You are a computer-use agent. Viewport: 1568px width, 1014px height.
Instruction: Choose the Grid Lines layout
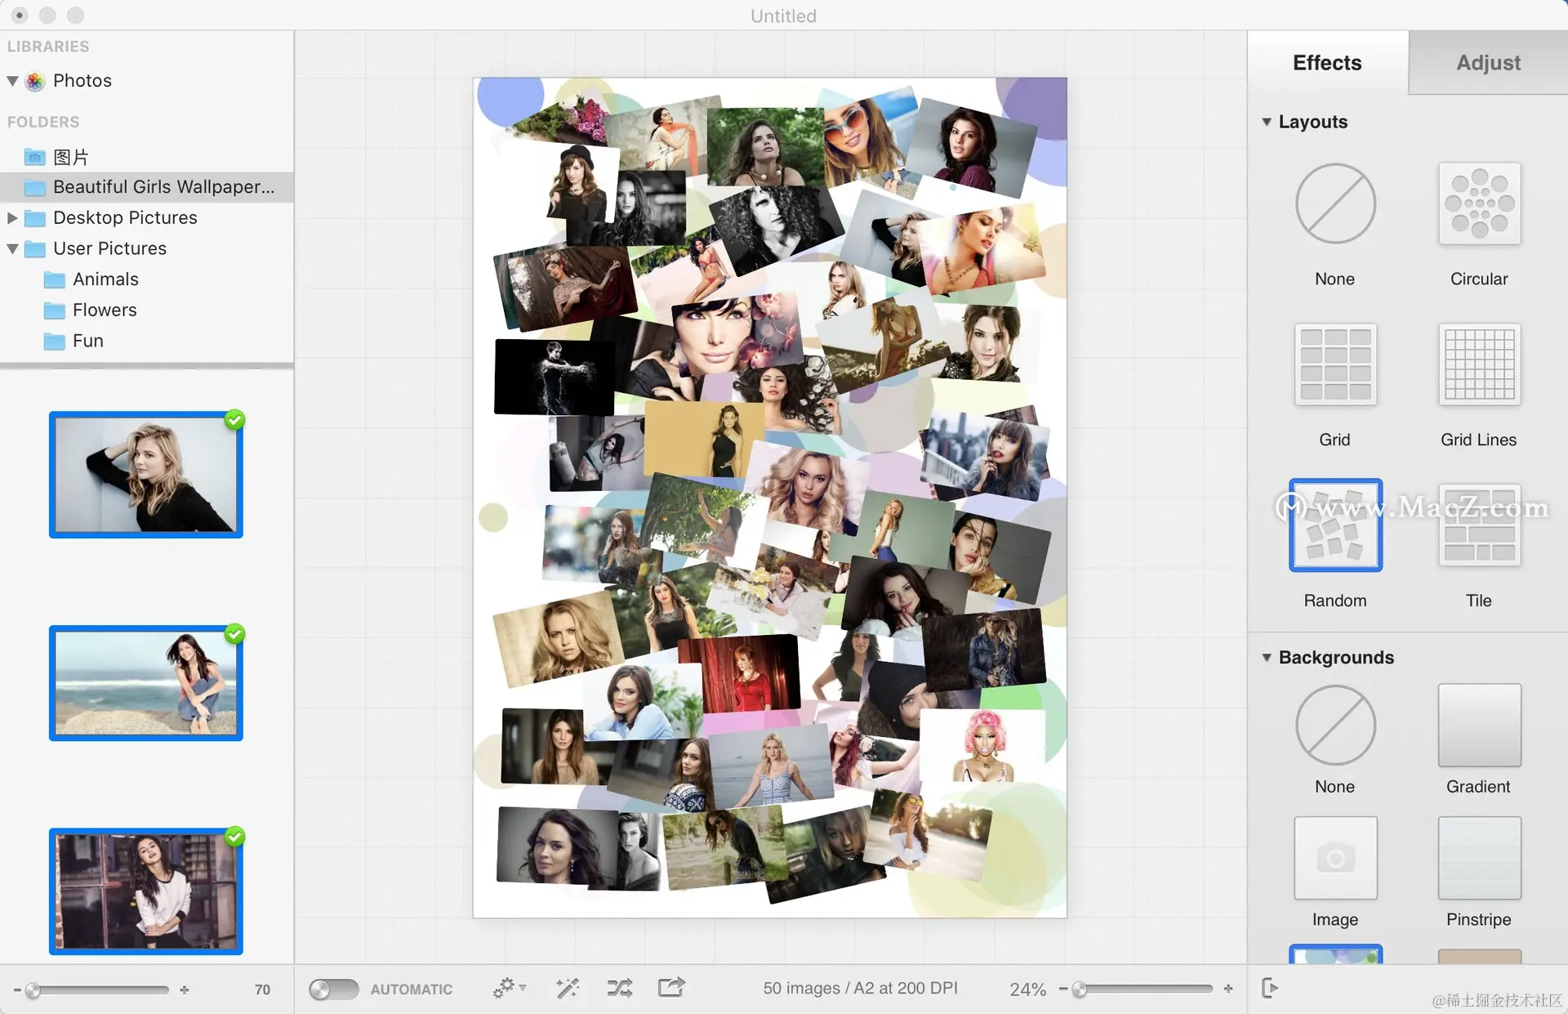click(x=1479, y=364)
